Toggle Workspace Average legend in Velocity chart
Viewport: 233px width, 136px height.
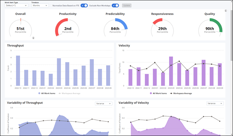(181, 93)
